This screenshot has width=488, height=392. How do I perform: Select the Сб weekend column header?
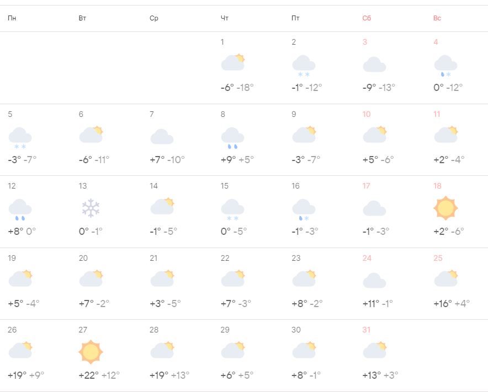[367, 18]
